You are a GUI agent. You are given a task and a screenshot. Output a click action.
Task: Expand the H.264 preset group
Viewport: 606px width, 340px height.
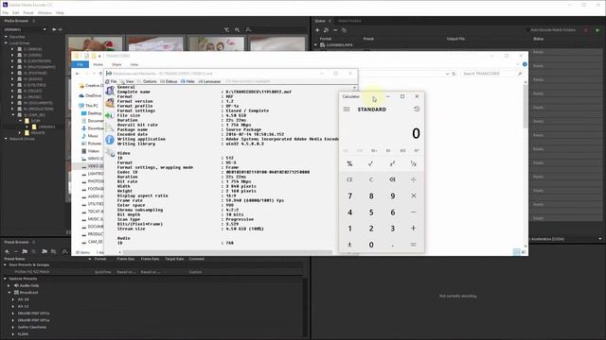click(x=12, y=334)
